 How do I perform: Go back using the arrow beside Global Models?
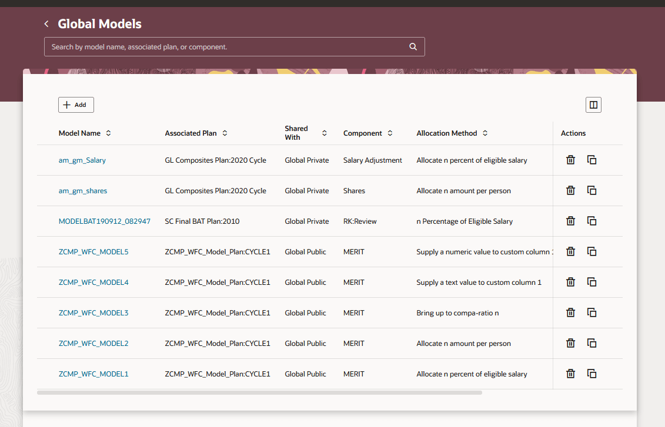click(x=46, y=24)
